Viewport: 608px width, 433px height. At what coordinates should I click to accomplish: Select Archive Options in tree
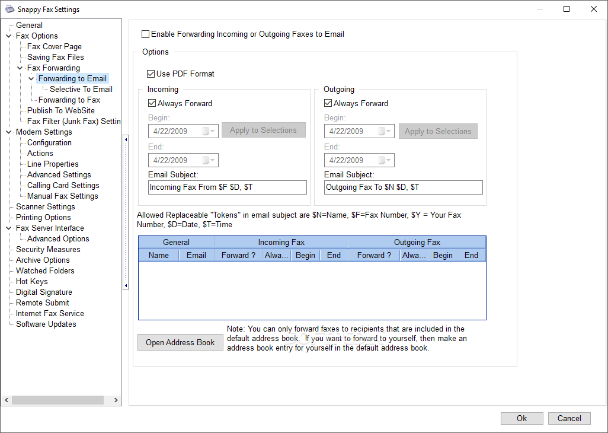click(43, 260)
